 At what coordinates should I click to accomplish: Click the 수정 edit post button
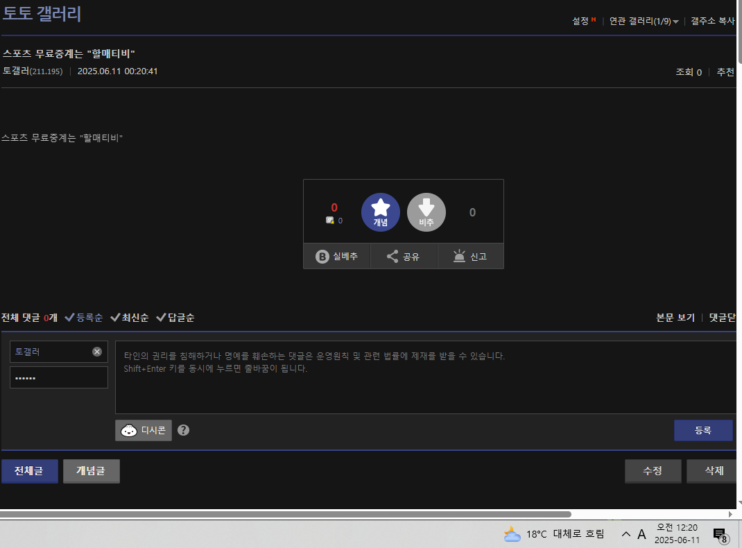(653, 471)
